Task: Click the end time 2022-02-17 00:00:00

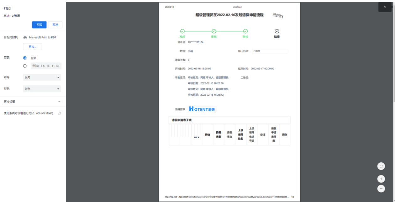Action: pyautogui.click(x=262, y=68)
